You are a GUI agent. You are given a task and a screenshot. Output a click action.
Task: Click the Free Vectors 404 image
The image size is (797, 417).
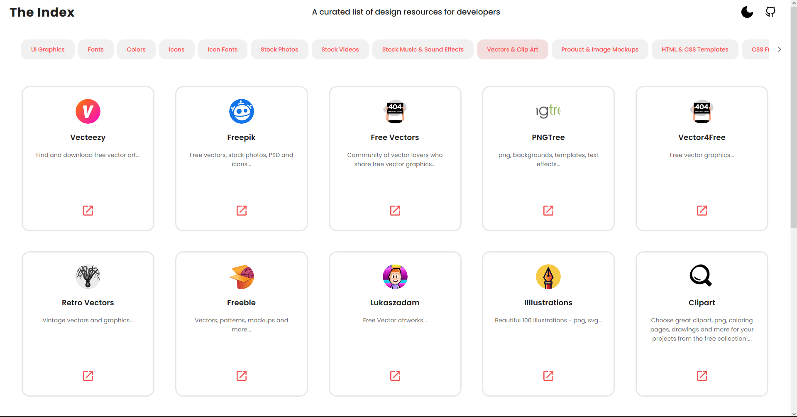(395, 111)
